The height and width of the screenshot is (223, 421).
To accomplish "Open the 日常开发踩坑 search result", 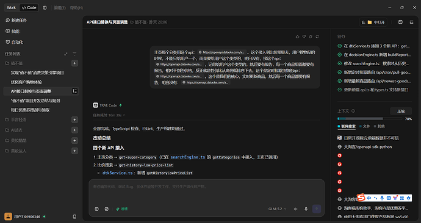I will [372, 138].
